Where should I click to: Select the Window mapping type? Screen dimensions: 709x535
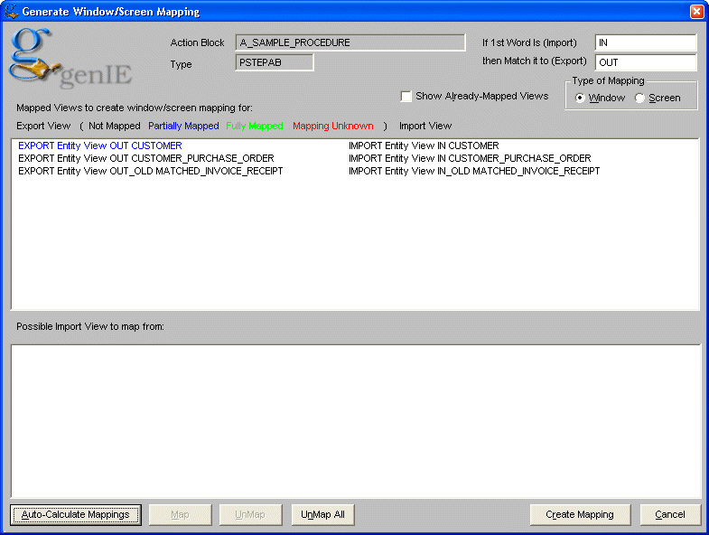(x=580, y=98)
